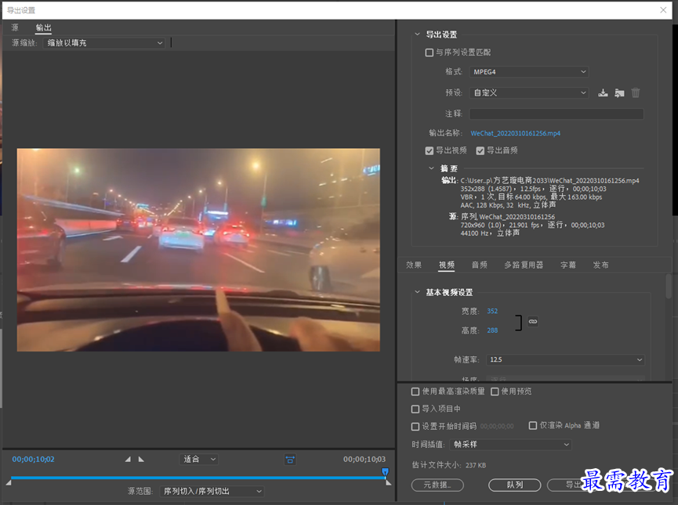This screenshot has width=678, height=505.
Task: Click the height value 288
Action: (x=492, y=330)
